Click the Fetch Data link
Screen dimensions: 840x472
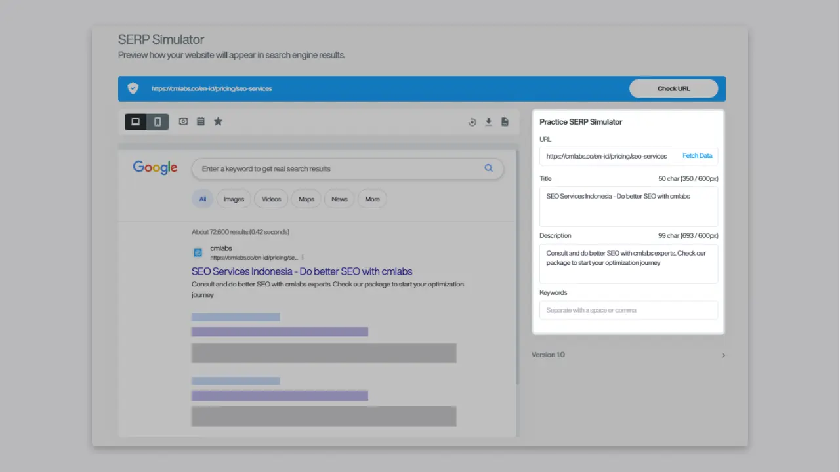[697, 155]
